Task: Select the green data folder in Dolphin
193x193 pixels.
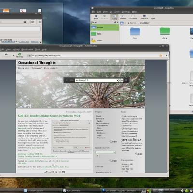Action: [165, 33]
